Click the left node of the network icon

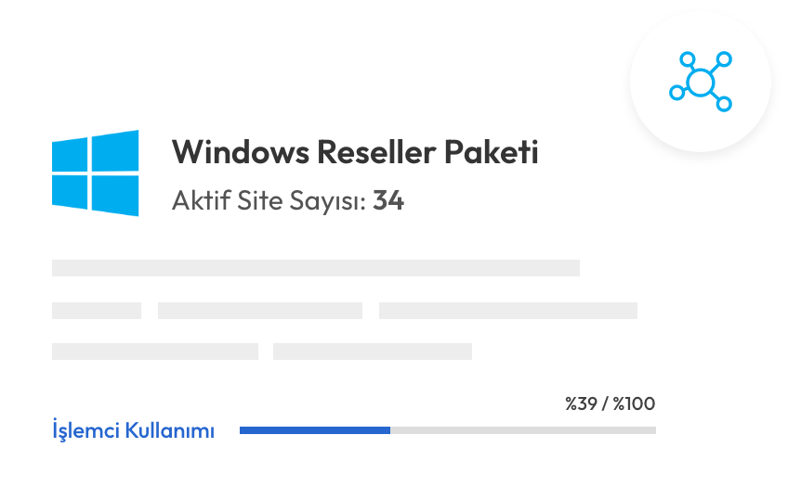[x=676, y=93]
